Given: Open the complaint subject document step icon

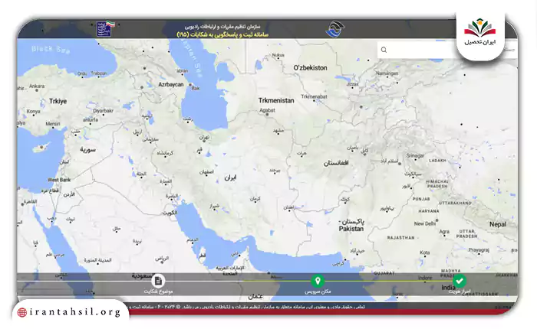Looking at the screenshot, I should coord(158,281).
